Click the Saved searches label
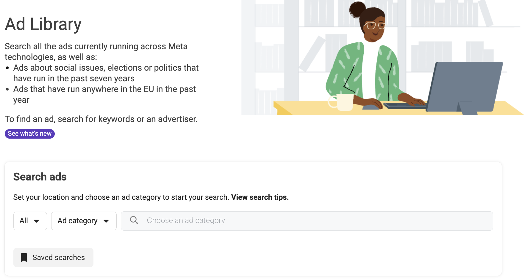The height and width of the screenshot is (279, 525). coord(59,257)
